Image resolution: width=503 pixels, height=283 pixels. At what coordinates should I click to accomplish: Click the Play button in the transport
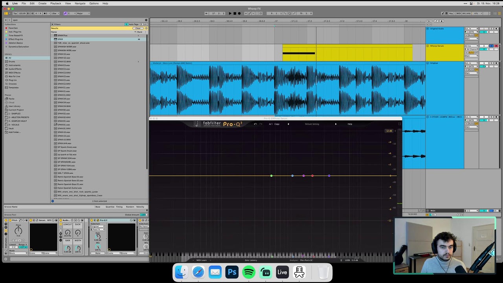(x=230, y=13)
